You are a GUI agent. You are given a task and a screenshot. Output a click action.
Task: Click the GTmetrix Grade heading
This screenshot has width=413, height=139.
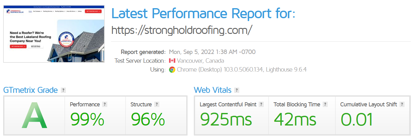pyautogui.click(x=30, y=90)
